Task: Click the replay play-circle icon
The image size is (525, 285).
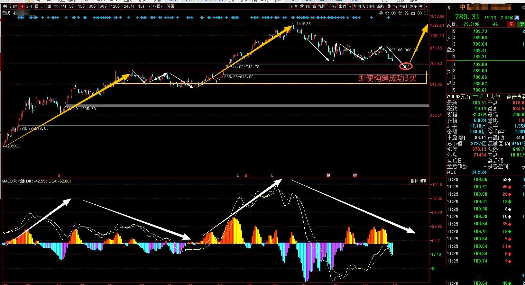Action: tap(394, 13)
